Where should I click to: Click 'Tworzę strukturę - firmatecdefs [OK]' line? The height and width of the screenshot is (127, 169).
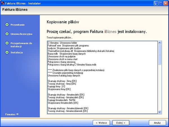pyautogui.click(x=66, y=97)
